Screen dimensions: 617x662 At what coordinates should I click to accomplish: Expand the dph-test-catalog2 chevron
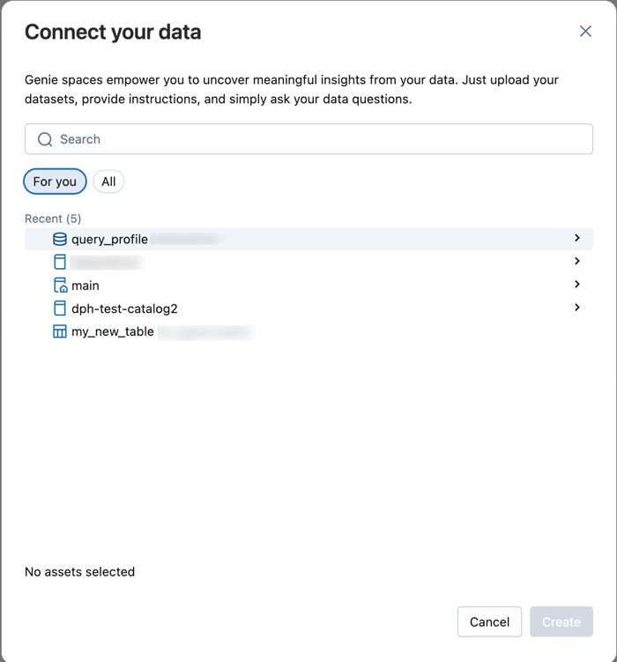tap(577, 308)
